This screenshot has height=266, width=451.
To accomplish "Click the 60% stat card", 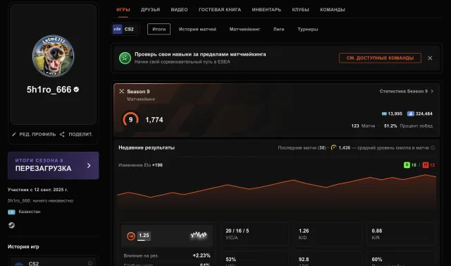I will point(401,258).
